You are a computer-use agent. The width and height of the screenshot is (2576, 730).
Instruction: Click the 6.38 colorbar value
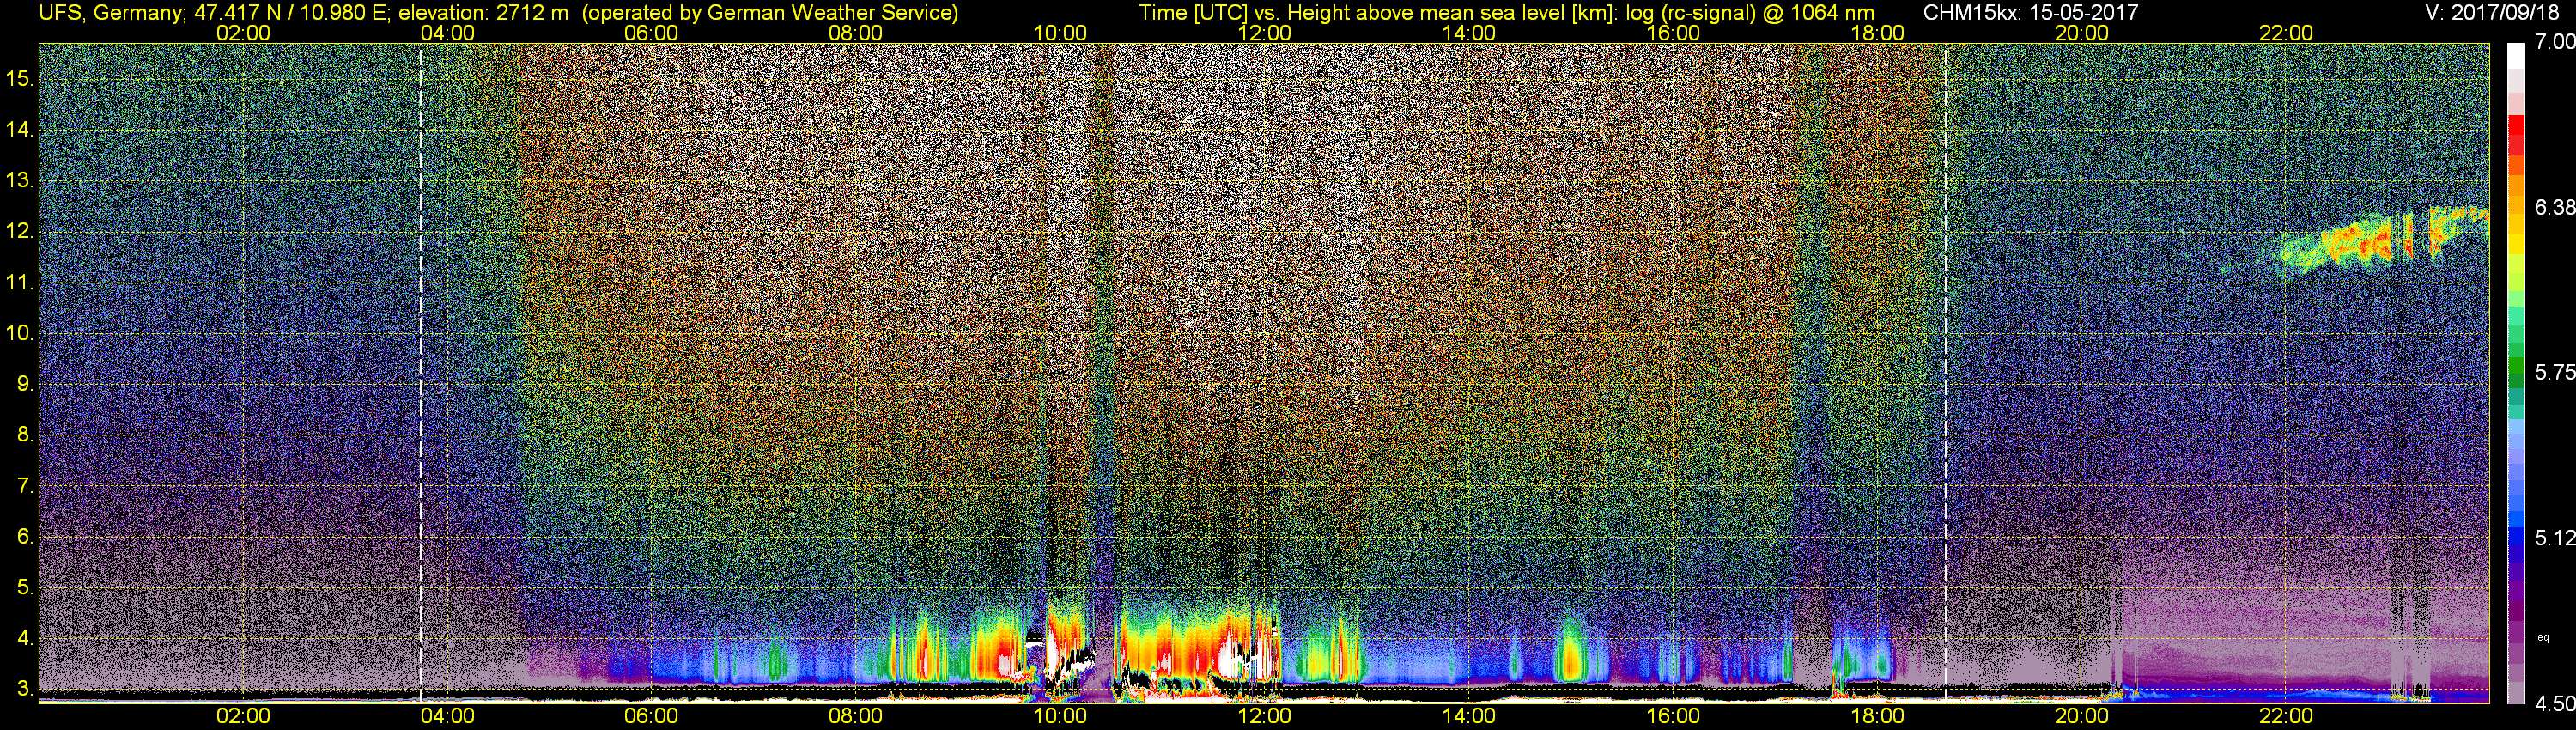point(2555,207)
